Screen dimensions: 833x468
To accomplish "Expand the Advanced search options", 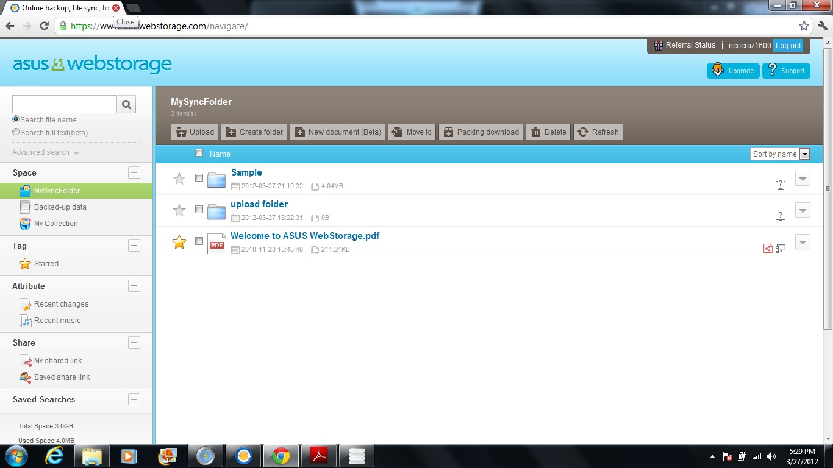I will point(46,152).
